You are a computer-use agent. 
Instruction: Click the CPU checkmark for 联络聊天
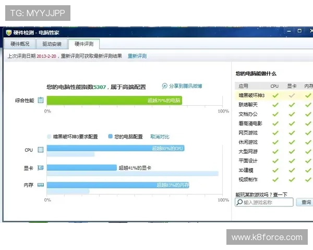(x=275, y=105)
